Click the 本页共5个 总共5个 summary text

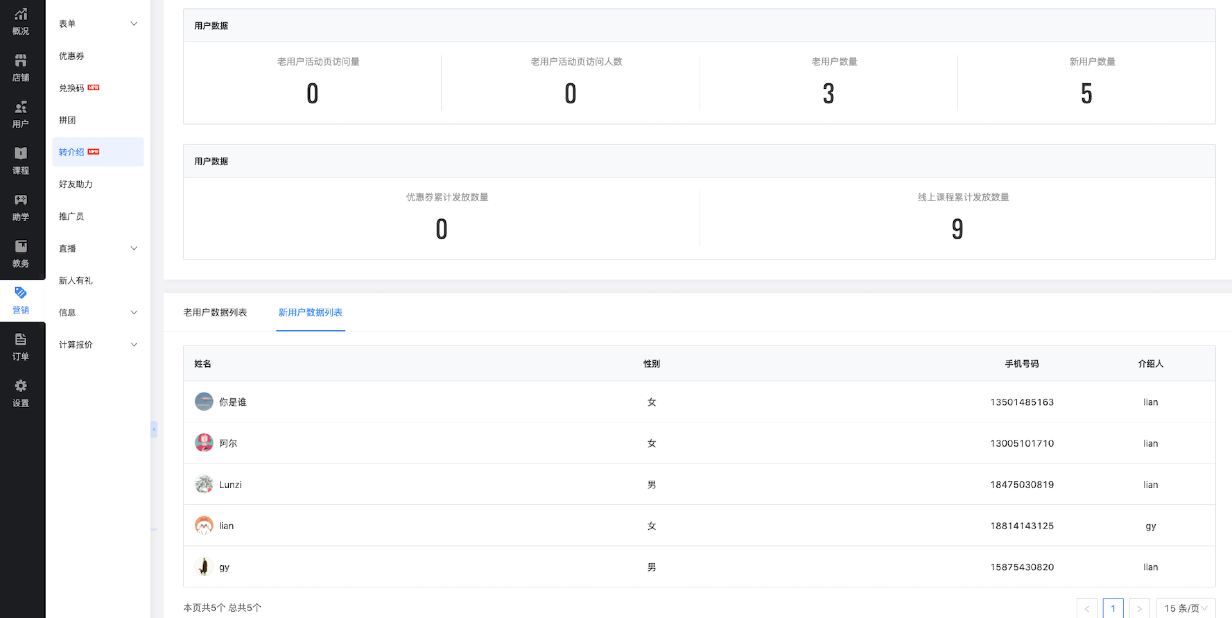click(x=222, y=608)
